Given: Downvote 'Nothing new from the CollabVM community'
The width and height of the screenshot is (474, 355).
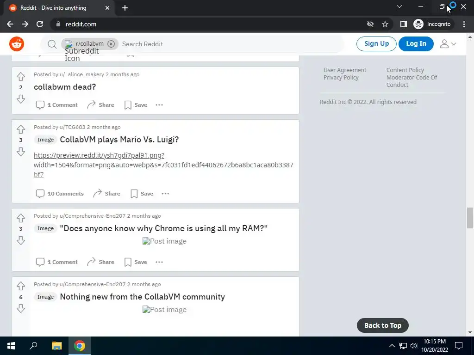Looking at the screenshot, I should click(x=20, y=308).
